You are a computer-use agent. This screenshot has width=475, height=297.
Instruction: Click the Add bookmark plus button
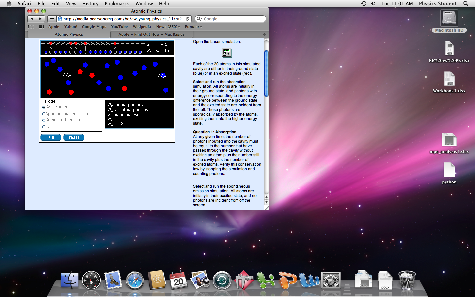pyautogui.click(x=52, y=19)
